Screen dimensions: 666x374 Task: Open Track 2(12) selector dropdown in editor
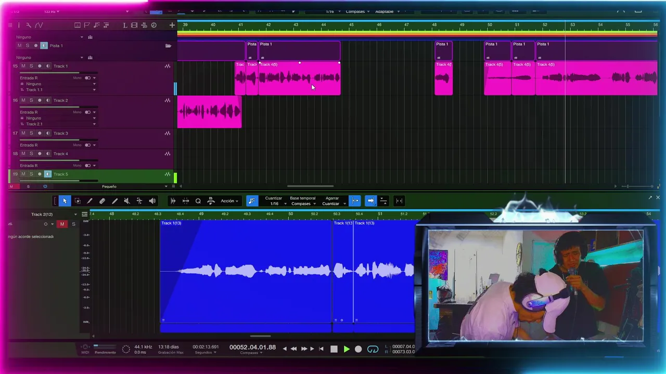pos(54,215)
